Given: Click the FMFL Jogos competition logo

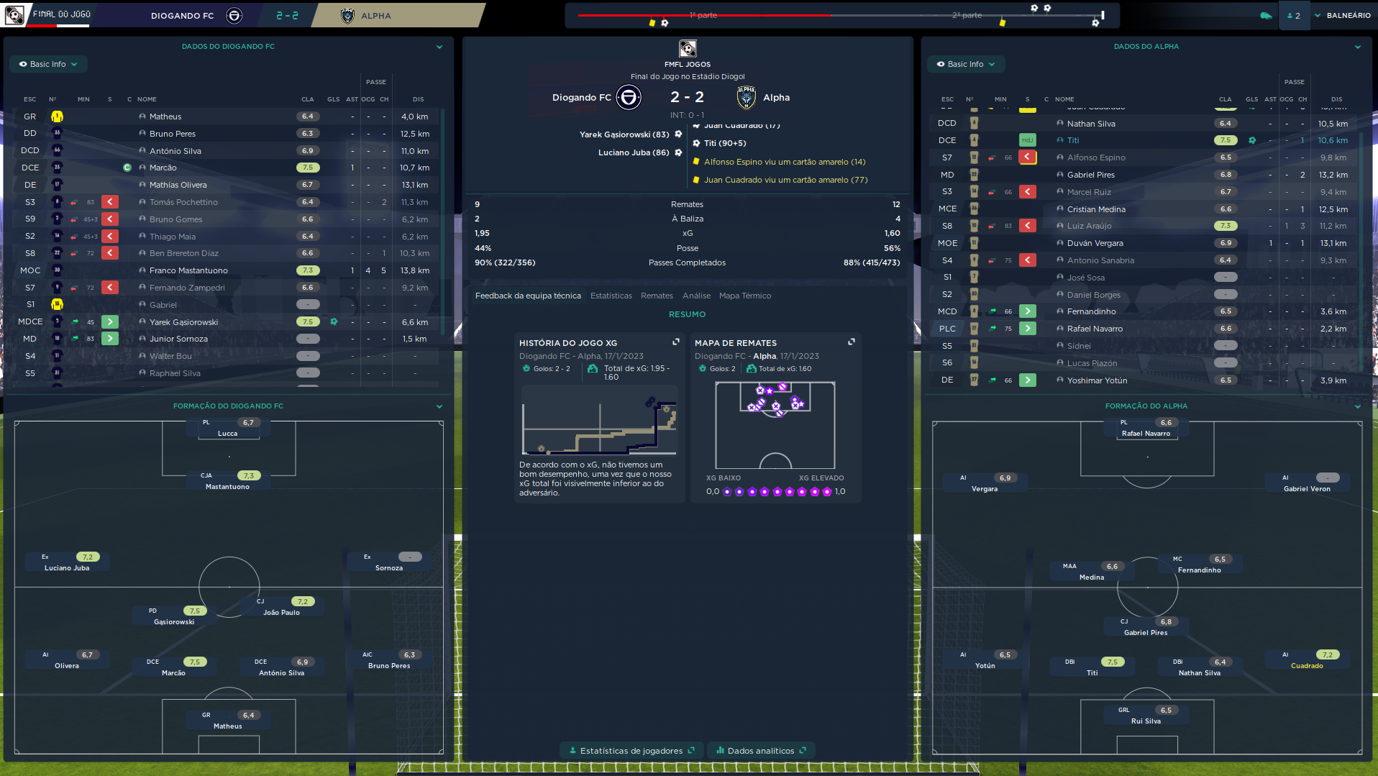Looking at the screenshot, I should point(688,48).
